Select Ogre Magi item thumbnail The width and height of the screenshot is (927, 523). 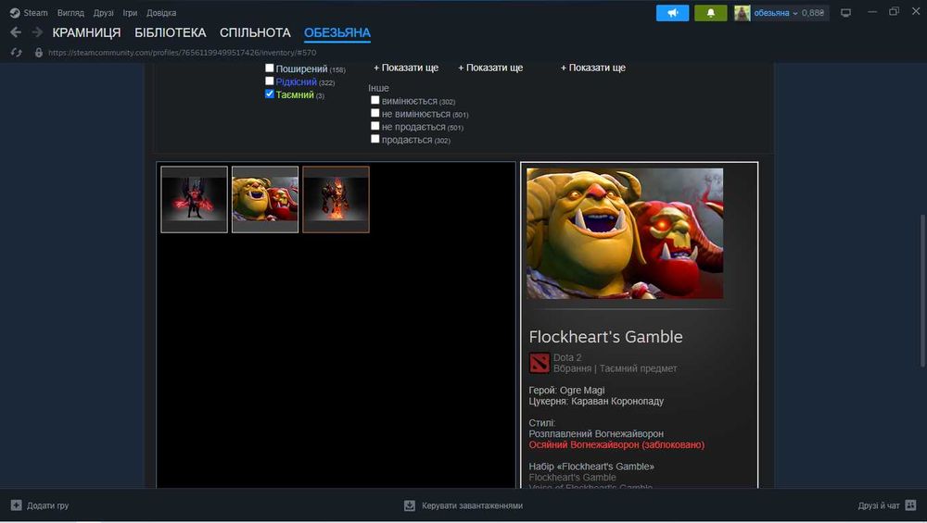pyautogui.click(x=265, y=200)
